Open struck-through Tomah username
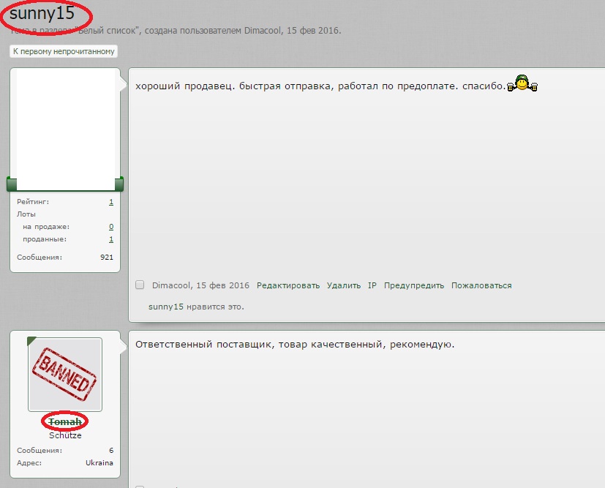This screenshot has height=488, width=605. tap(65, 422)
